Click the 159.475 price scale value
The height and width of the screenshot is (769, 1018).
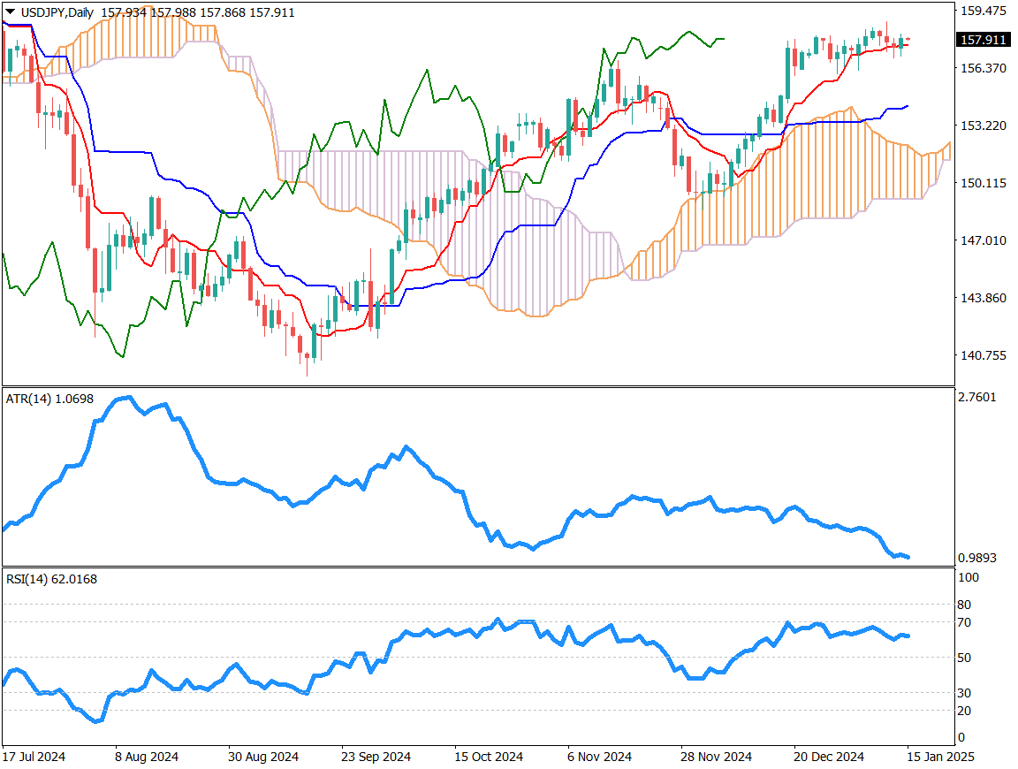[984, 11]
